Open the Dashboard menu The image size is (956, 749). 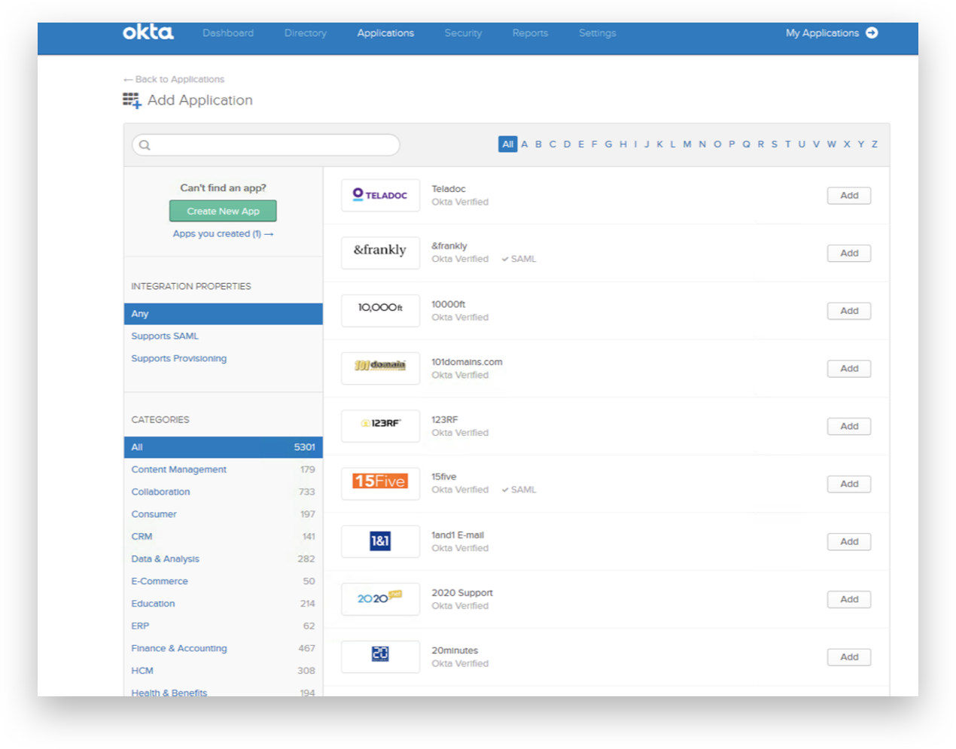pos(228,33)
